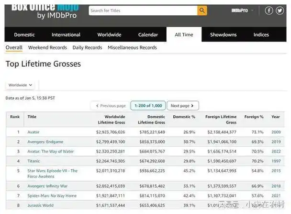This screenshot has height=214, width=291.
Task: Open the Indices navigation tab
Action: [x=261, y=35]
